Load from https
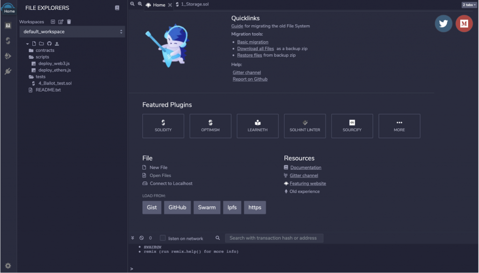Image resolution: width=479 pixels, height=273 pixels. click(x=255, y=208)
